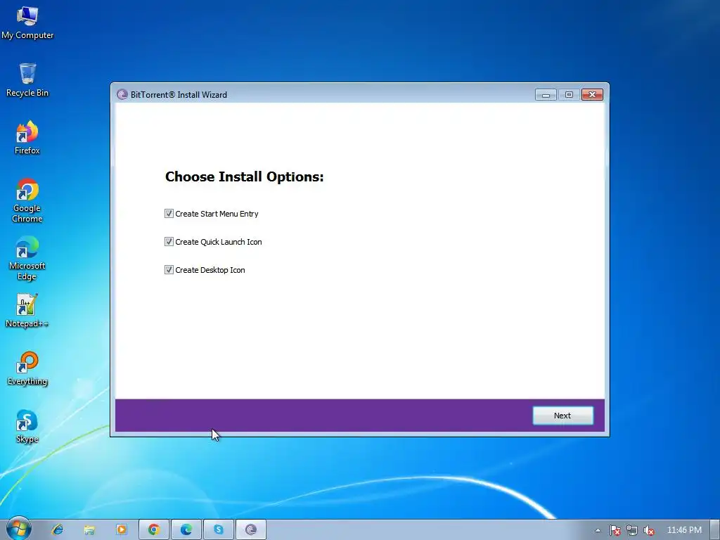Toggle Create Quick Launch Icon checkbox
The image size is (720, 540).
[169, 242]
